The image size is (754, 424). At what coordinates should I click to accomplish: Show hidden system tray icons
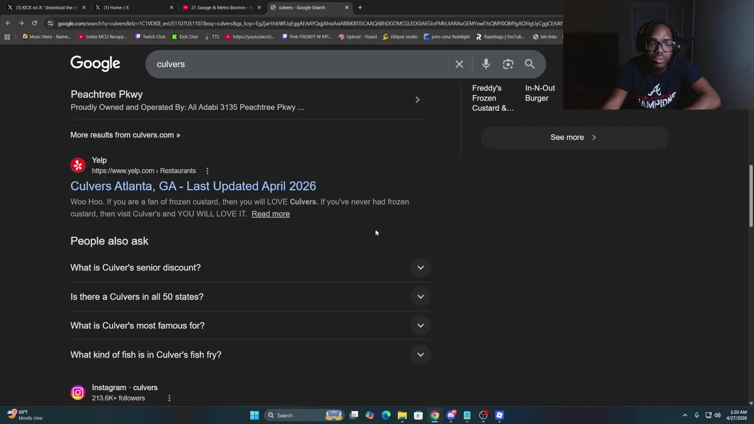tap(684, 415)
